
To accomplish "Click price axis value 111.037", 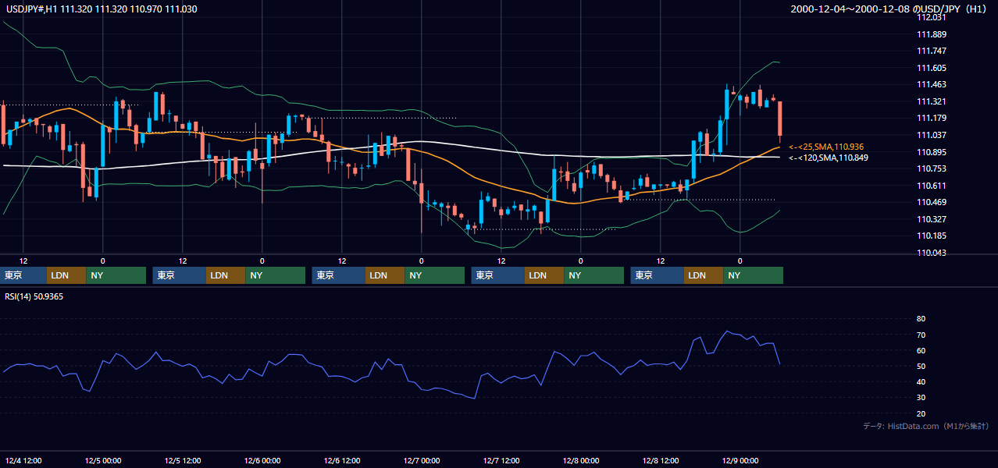I will tap(932, 135).
